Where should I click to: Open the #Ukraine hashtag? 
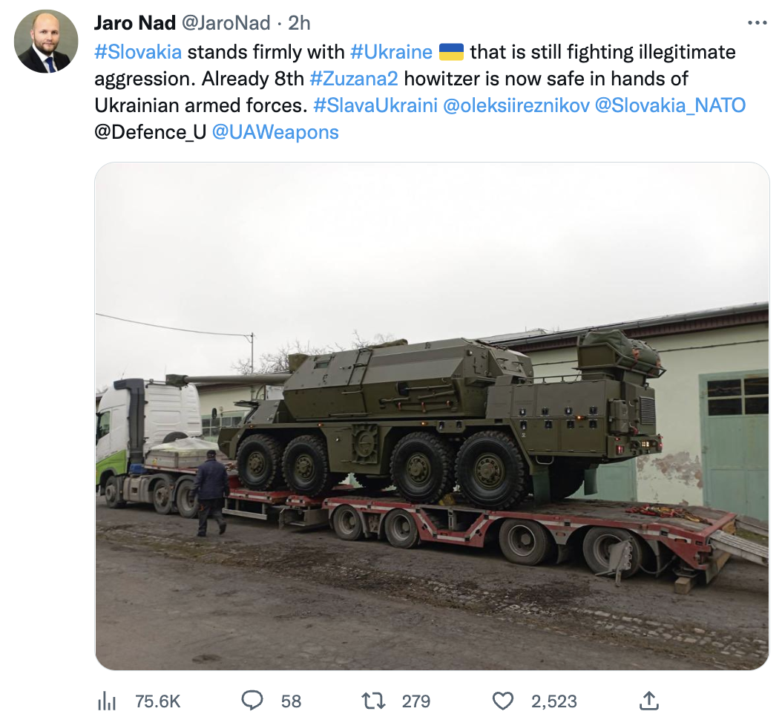tap(391, 52)
